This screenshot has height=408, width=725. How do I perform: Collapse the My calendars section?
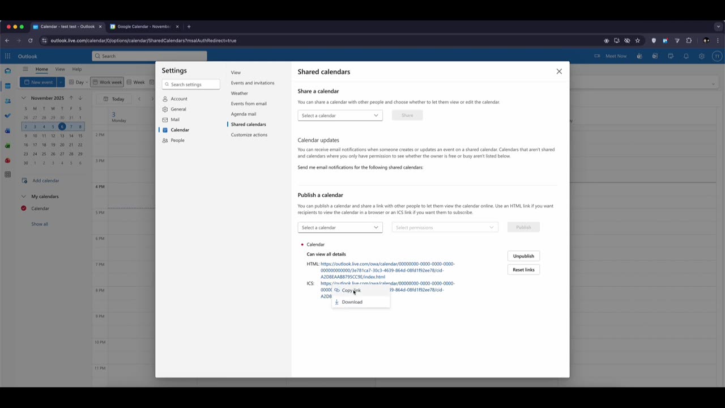(24, 197)
